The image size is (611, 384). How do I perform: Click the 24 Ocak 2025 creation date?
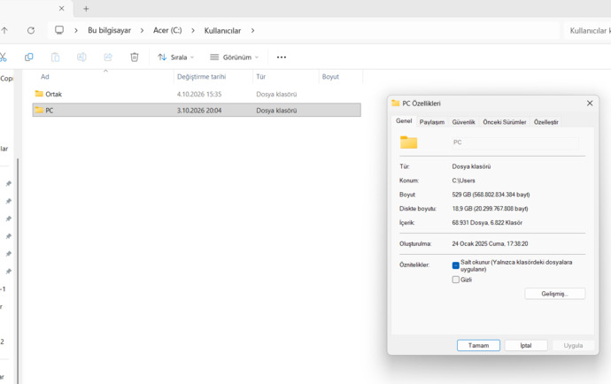[490, 244]
